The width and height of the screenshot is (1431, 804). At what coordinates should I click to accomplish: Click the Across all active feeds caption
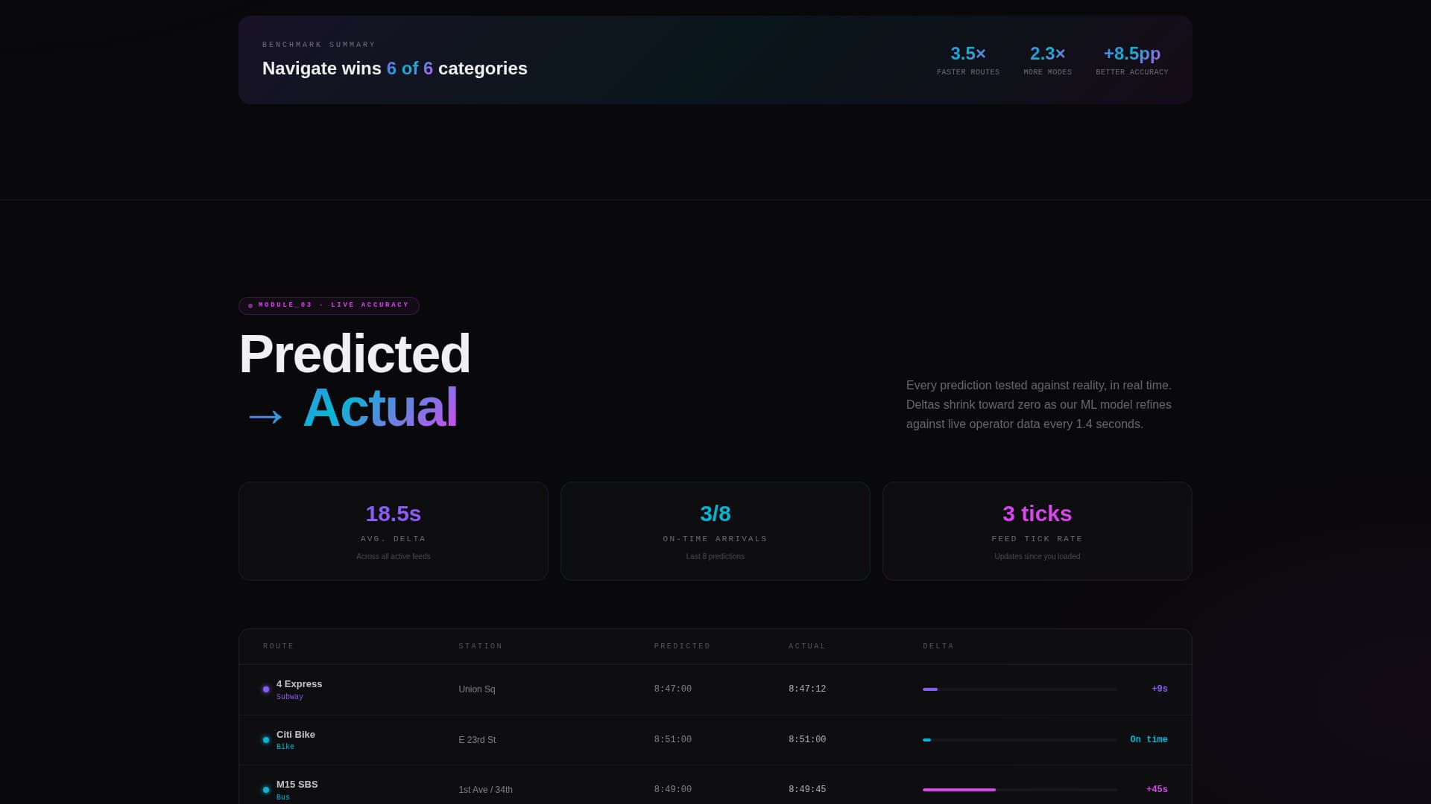pyautogui.click(x=394, y=557)
